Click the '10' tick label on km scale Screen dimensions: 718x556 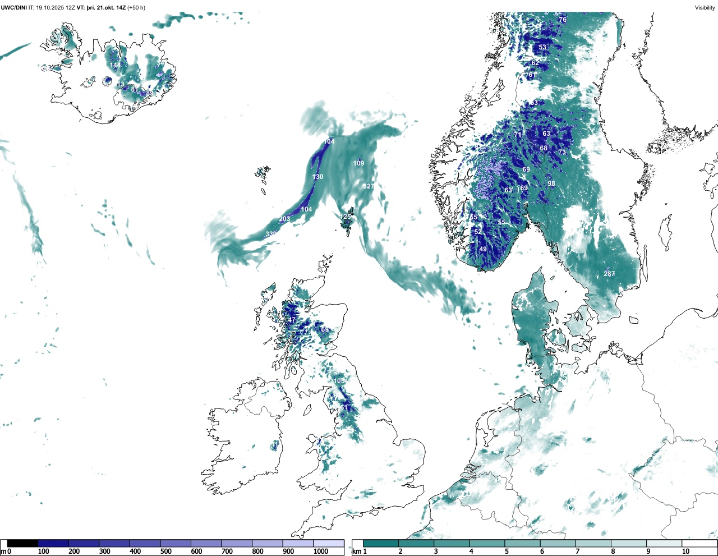[685, 552]
